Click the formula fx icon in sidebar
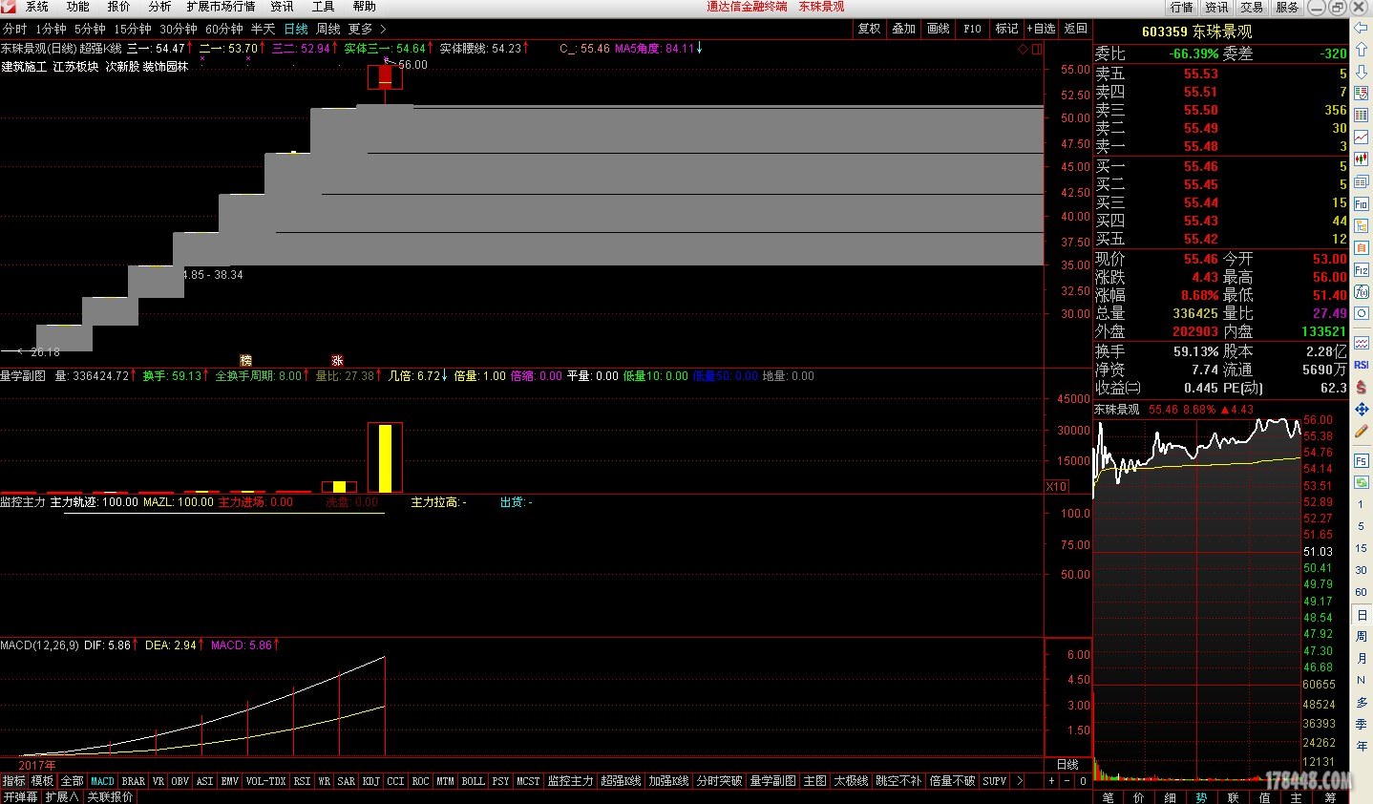This screenshot has height=804, width=1373. coord(1362,292)
